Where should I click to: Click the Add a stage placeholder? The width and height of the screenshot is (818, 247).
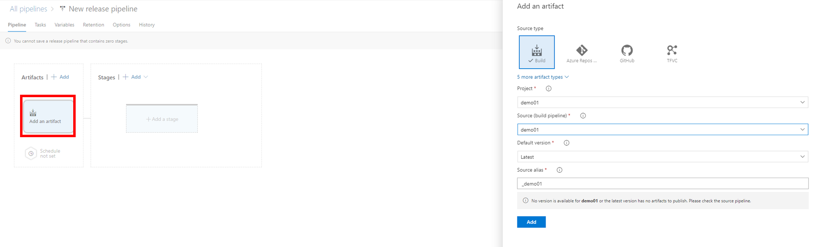[162, 119]
